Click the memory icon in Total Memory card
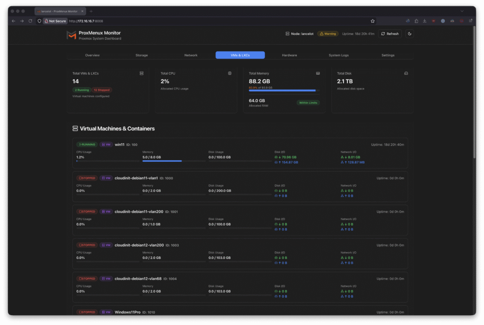 [x=318, y=74]
